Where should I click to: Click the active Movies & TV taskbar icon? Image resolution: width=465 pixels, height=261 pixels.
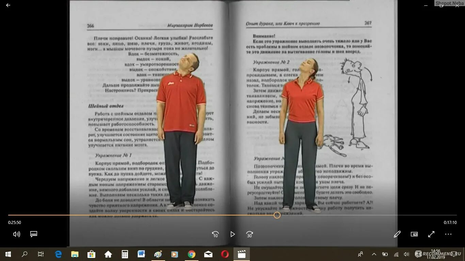pyautogui.click(x=242, y=254)
